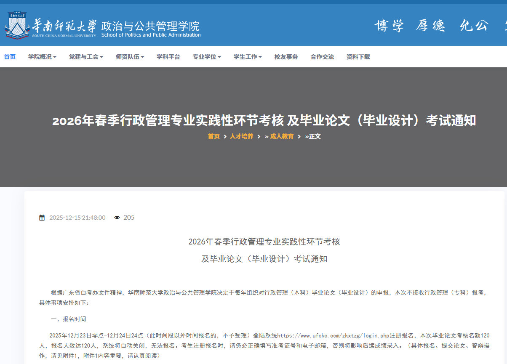Image resolution: width=507 pixels, height=364 pixels.
Task: Expand the 学院概况 dropdown menu
Action: 42,57
